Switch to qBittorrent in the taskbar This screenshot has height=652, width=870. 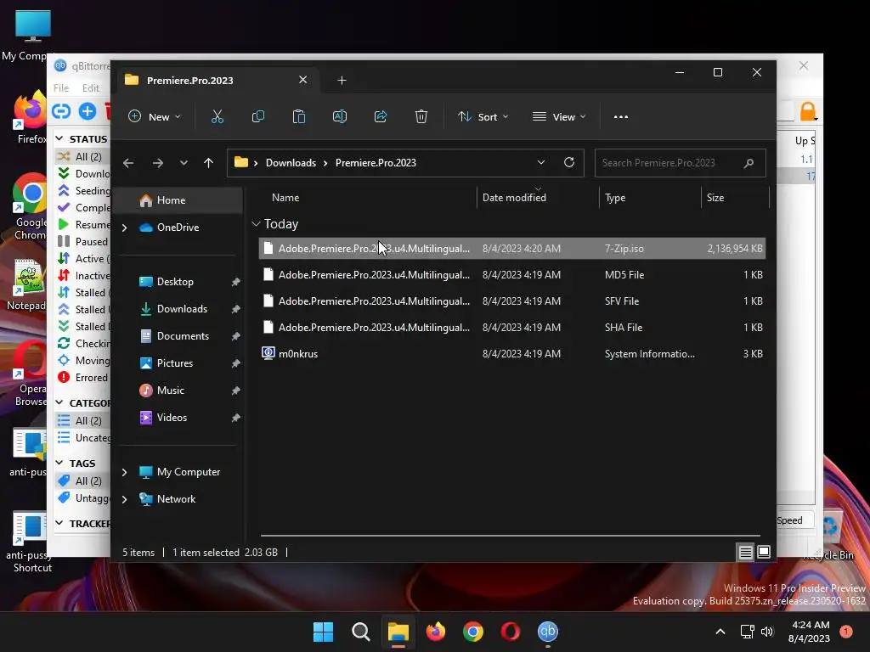click(548, 632)
